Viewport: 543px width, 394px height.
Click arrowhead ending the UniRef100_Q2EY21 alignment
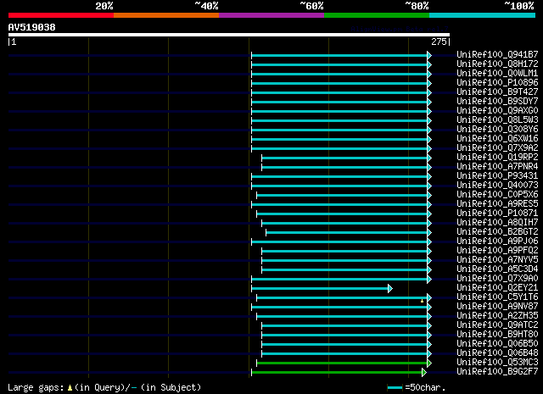[x=390, y=288]
